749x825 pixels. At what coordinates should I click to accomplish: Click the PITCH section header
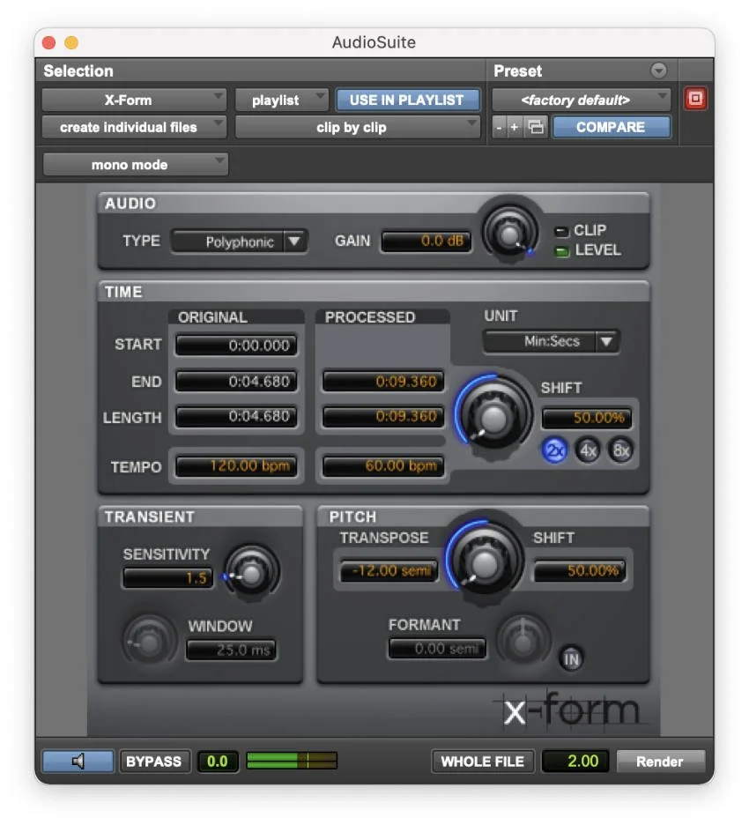353,517
